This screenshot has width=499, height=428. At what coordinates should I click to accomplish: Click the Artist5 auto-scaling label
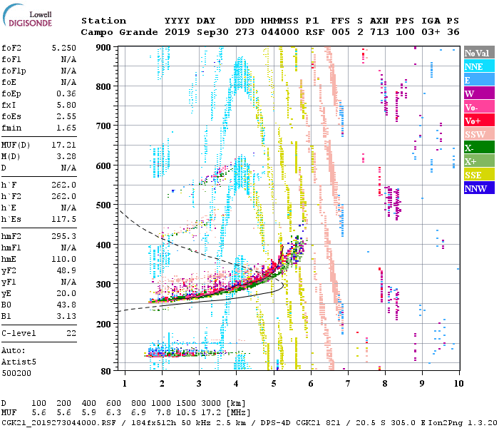coord(19,362)
